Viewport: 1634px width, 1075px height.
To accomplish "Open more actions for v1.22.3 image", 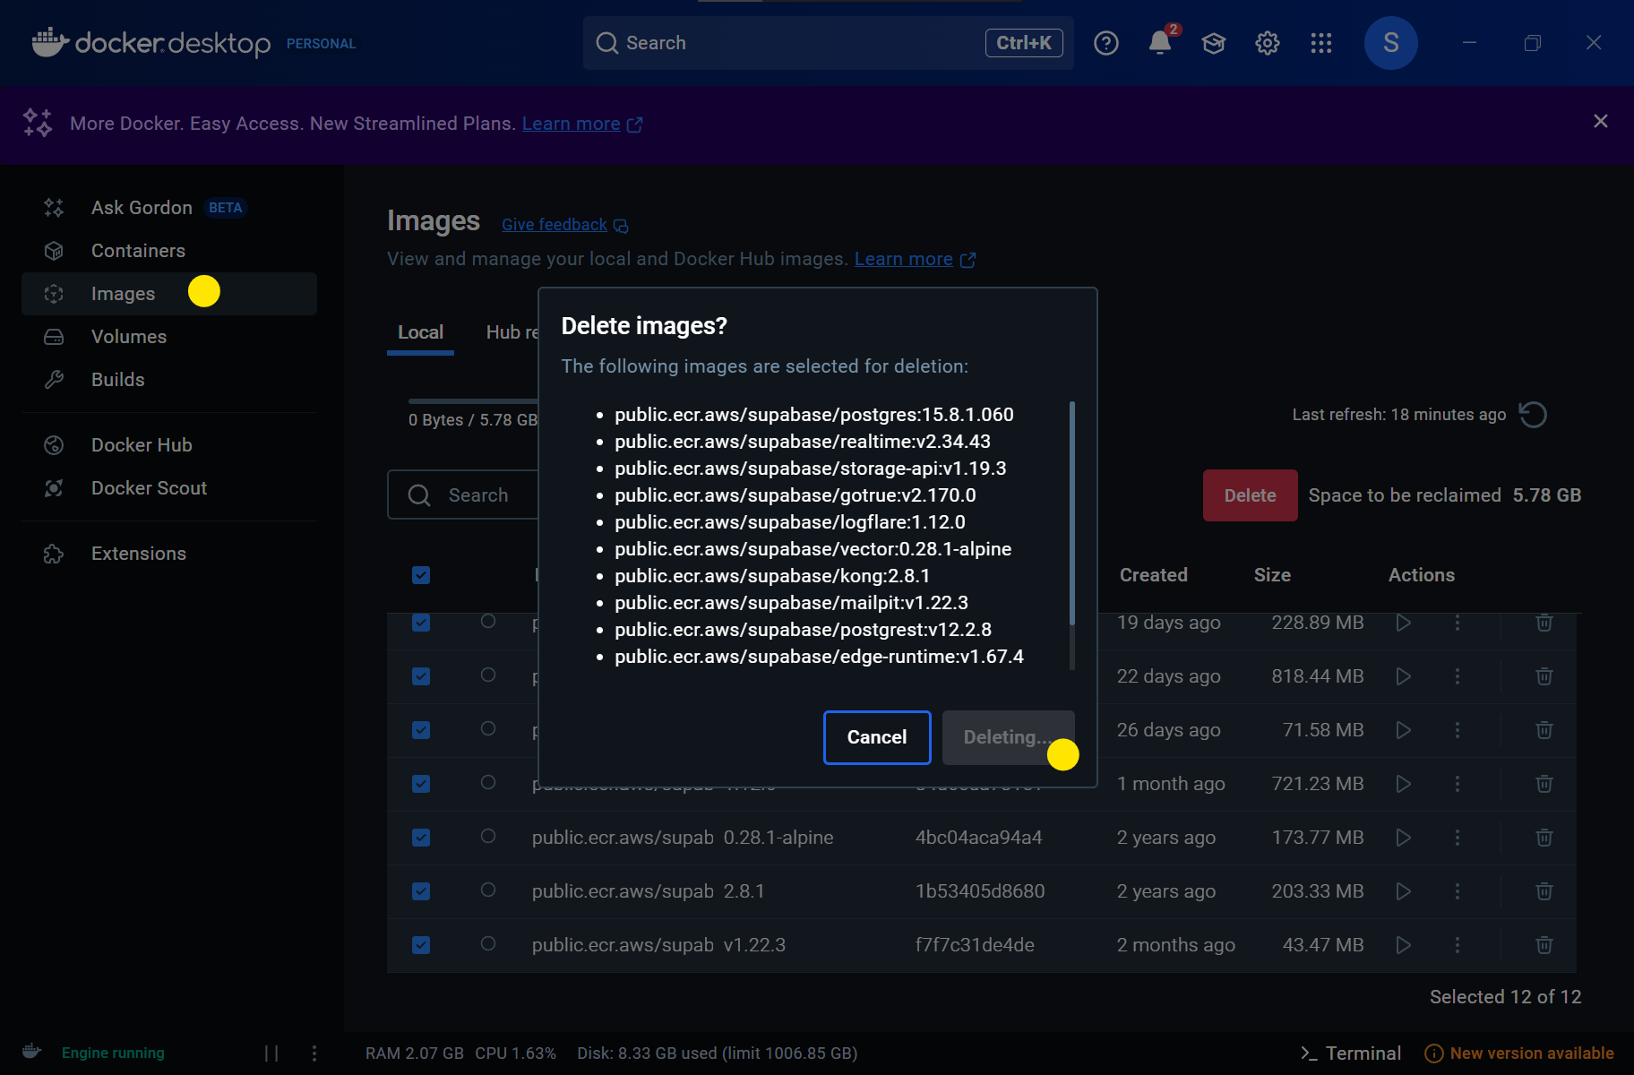I will pyautogui.click(x=1458, y=945).
